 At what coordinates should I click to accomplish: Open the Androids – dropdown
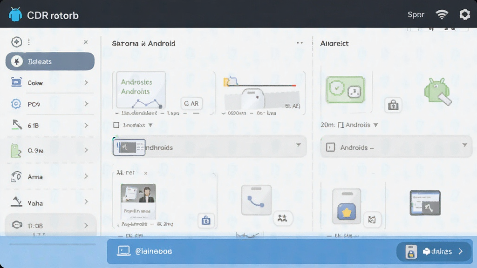point(396,147)
